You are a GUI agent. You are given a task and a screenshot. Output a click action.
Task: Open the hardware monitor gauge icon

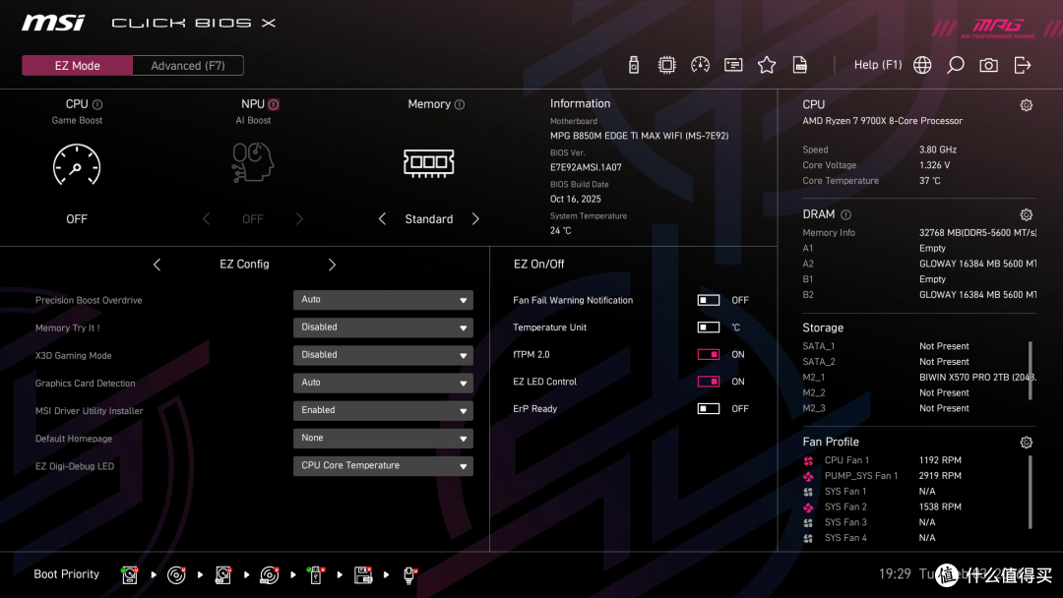700,65
